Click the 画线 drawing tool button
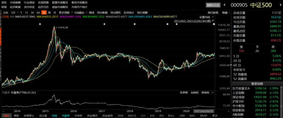Screen dimensions: 283x118 92,13
